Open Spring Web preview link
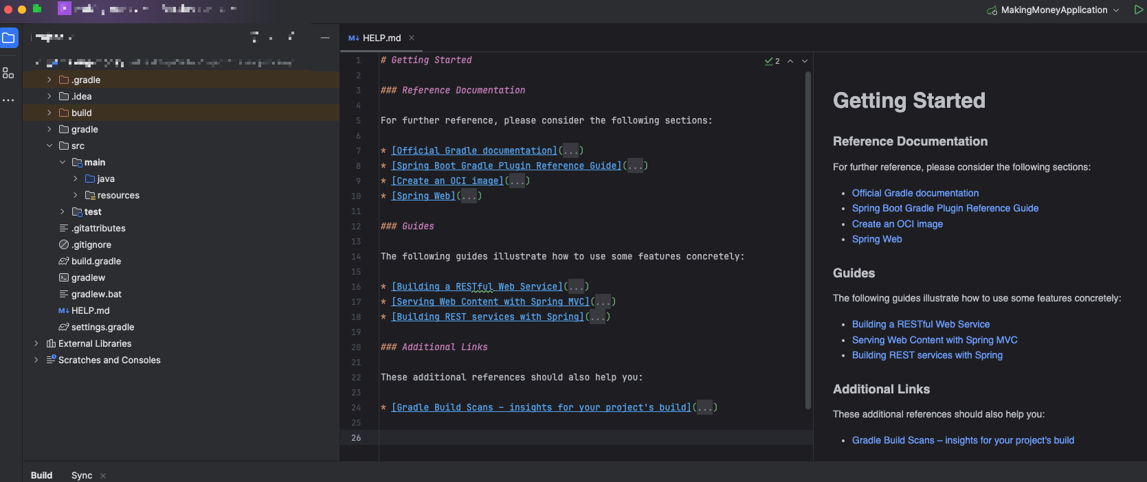1147x482 pixels. point(877,239)
